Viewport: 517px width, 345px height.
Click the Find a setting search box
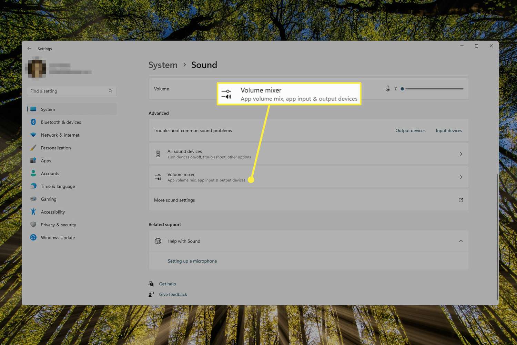tap(68, 91)
